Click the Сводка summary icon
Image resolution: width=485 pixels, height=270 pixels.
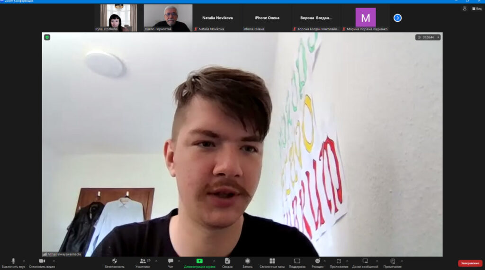click(x=227, y=262)
